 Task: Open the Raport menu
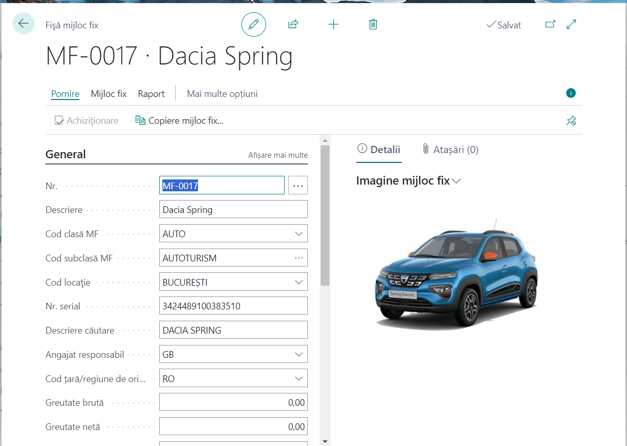[x=151, y=94]
